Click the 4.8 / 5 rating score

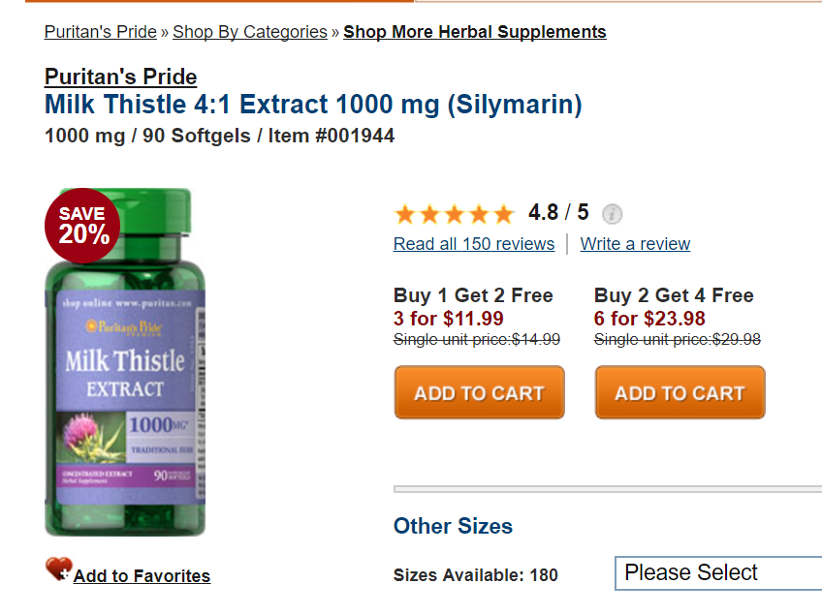[x=558, y=212]
